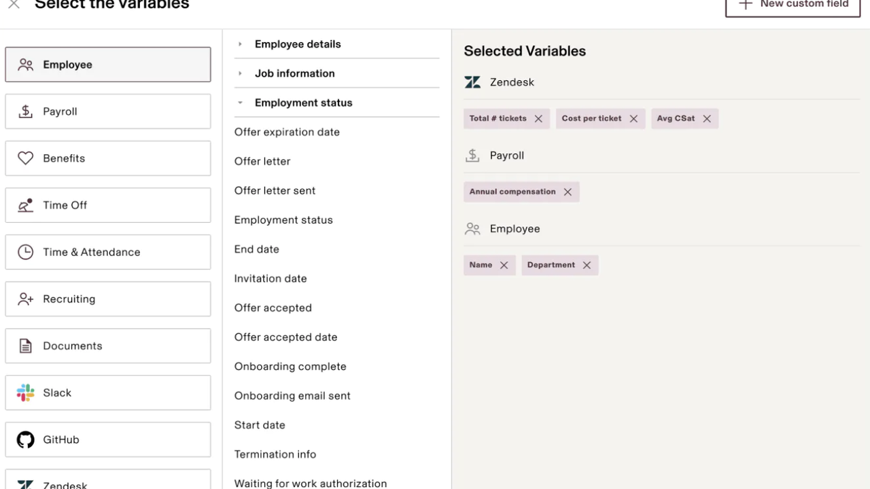This screenshot has width=870, height=489.
Task: Click the Recruiting person-plus icon
Action: click(x=25, y=299)
